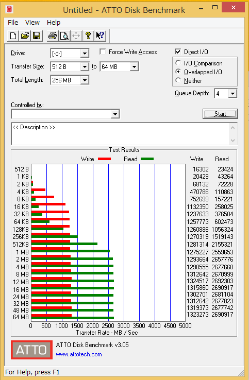Open the Queue Depth dropdown
Image resolution: width=249 pixels, height=380 pixels.
[x=233, y=93]
